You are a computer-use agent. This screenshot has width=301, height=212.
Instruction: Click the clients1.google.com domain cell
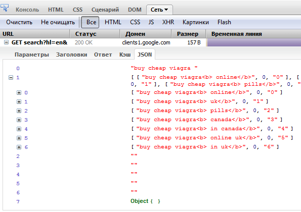146,42
